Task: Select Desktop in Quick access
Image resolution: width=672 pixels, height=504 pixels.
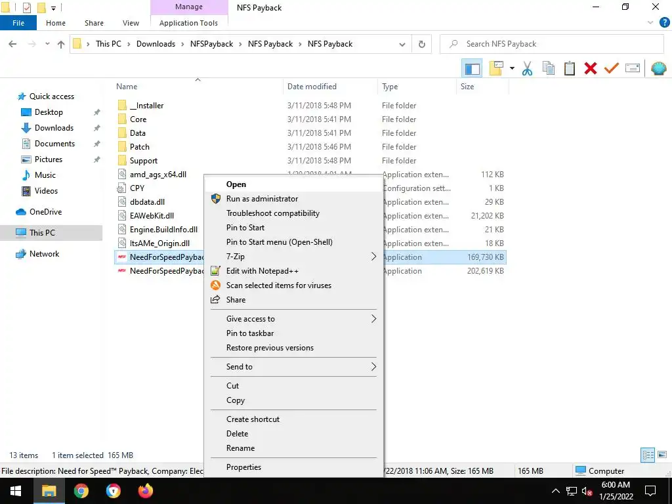Action: 49,112
